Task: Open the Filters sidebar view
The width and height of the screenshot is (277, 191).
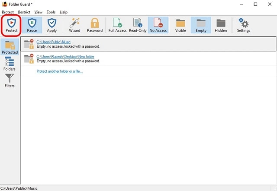Action: point(10,81)
